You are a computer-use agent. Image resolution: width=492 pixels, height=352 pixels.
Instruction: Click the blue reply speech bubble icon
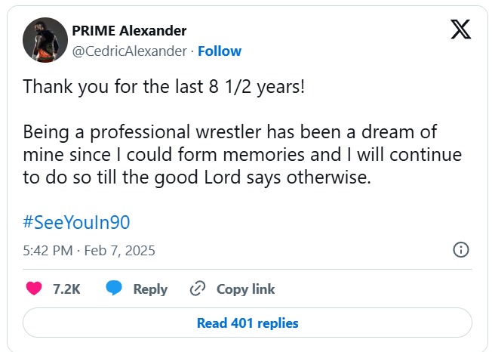[115, 289]
